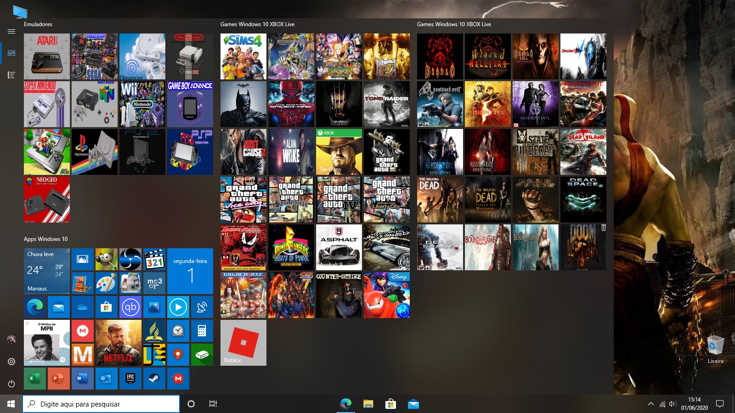Open the qBittorrent tile
735x413 pixels.
[130, 307]
